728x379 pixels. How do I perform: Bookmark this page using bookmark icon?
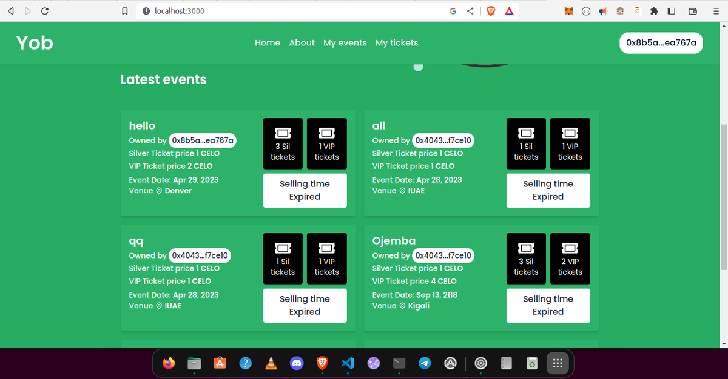click(x=124, y=11)
